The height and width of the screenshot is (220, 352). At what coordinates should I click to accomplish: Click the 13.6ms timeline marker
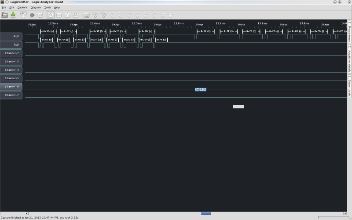click(x=179, y=23)
